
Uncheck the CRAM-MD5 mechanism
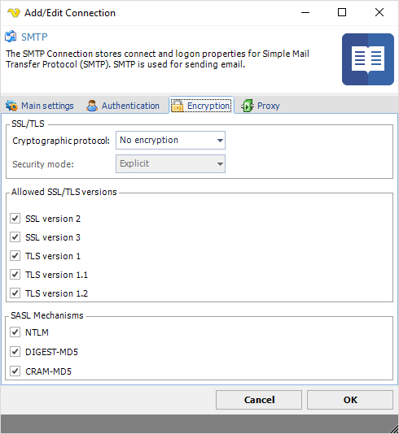(x=15, y=371)
